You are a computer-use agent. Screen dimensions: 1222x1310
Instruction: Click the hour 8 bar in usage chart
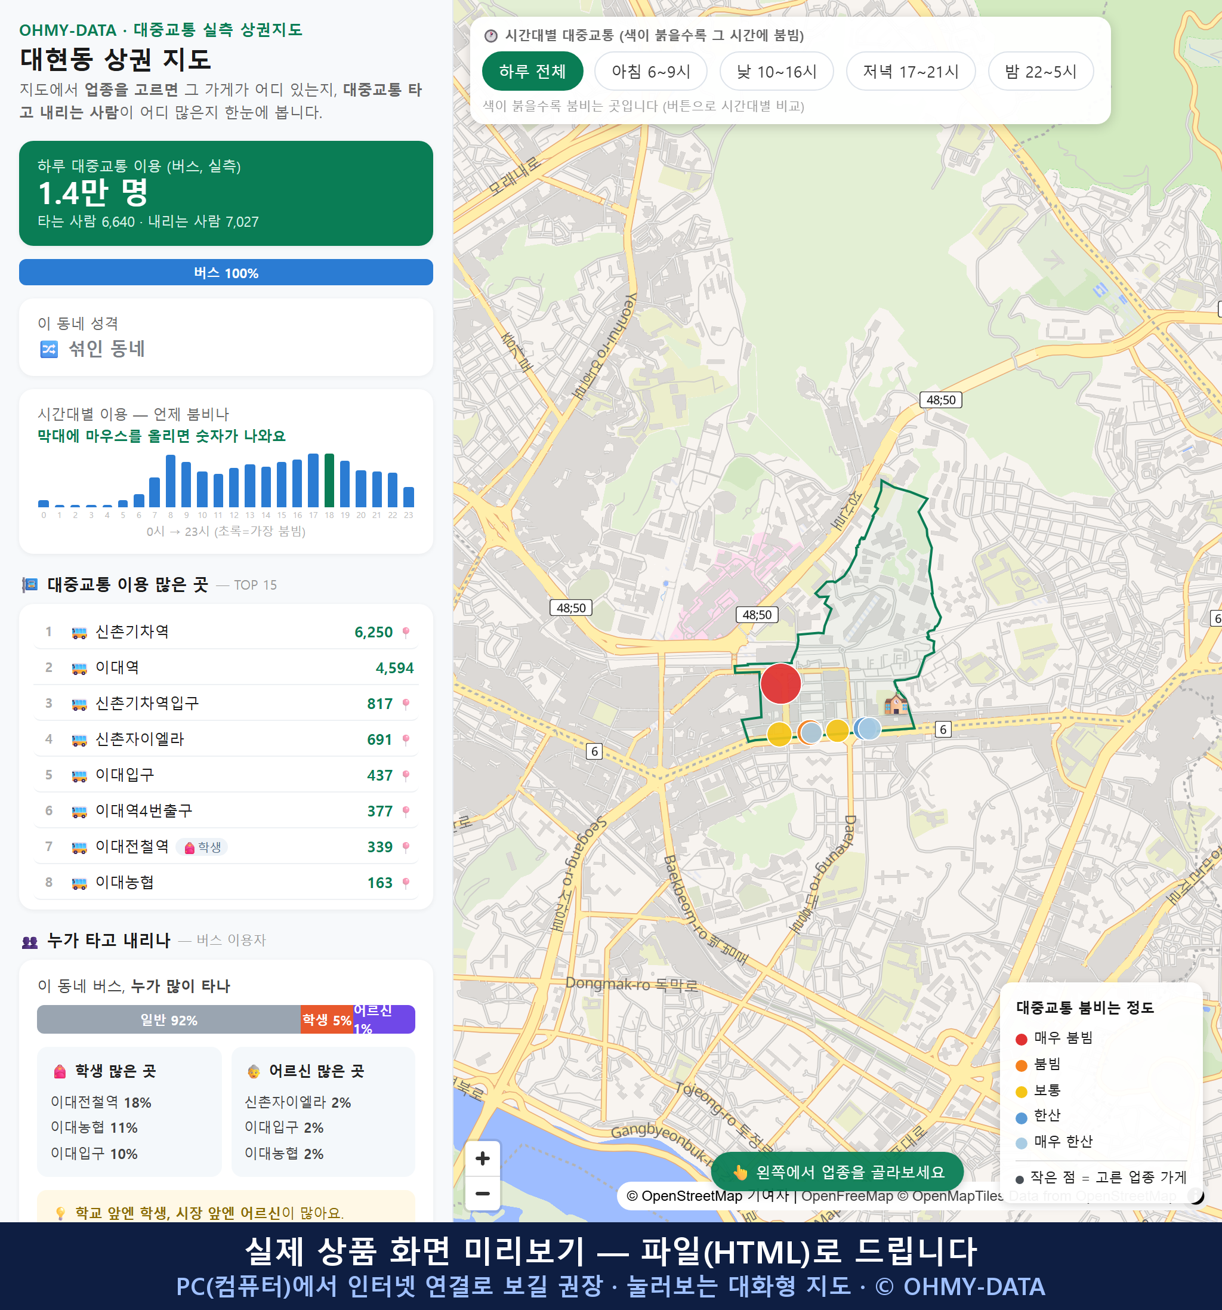pos(171,481)
